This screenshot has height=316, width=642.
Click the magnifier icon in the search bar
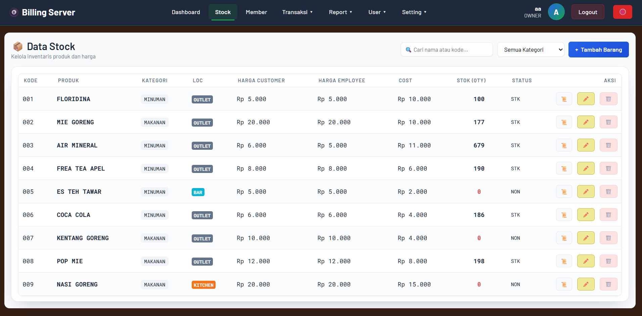pyautogui.click(x=409, y=49)
